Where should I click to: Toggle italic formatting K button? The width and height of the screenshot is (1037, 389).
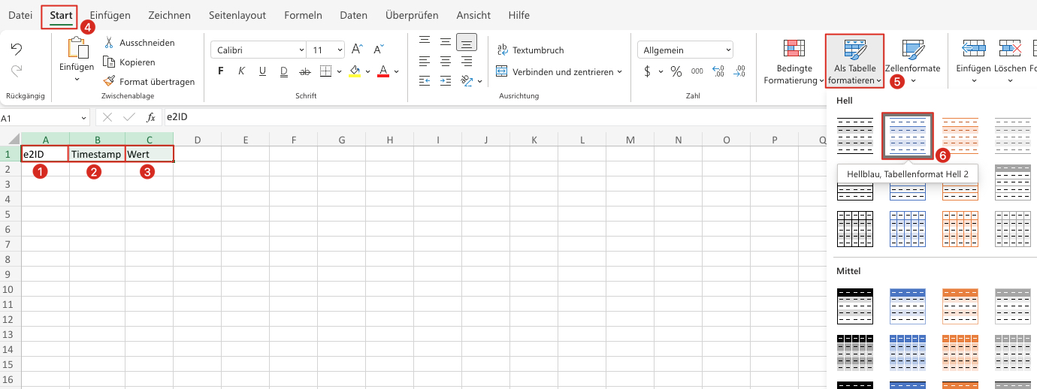(x=241, y=71)
